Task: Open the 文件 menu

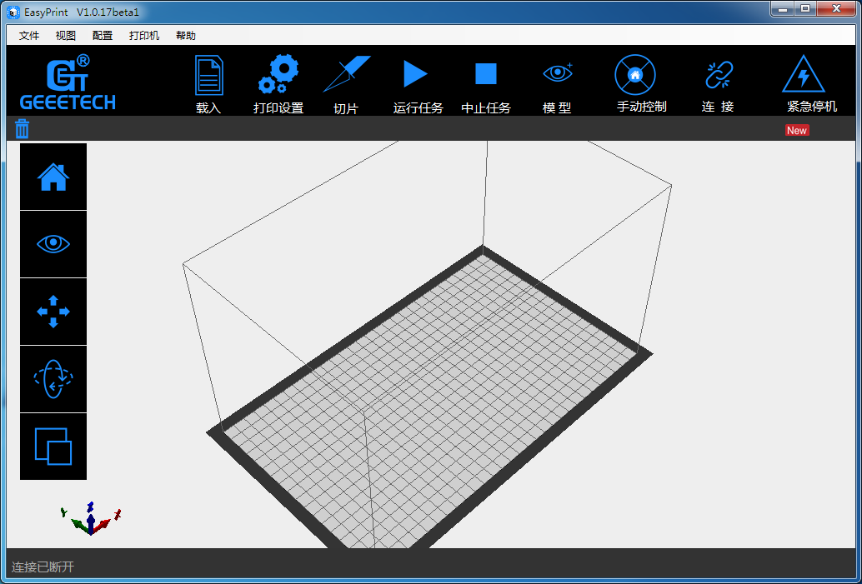Action: click(x=29, y=36)
